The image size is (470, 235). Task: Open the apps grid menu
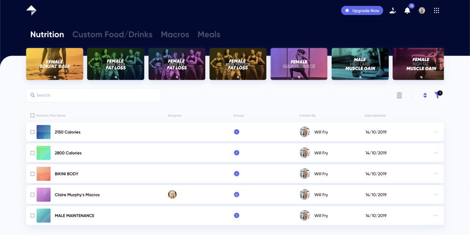coord(437,11)
